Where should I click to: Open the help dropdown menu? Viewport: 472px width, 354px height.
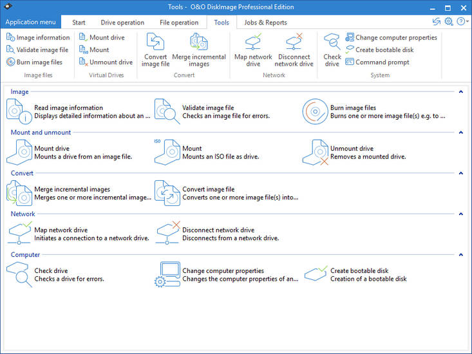[x=462, y=22]
